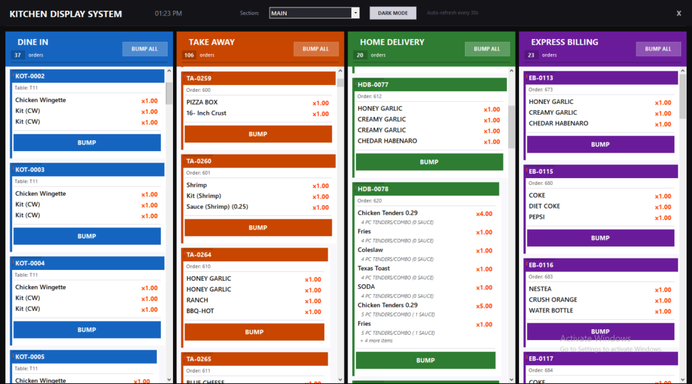The image size is (692, 384).
Task: Select the TA-0264 order header
Action: [255, 255]
